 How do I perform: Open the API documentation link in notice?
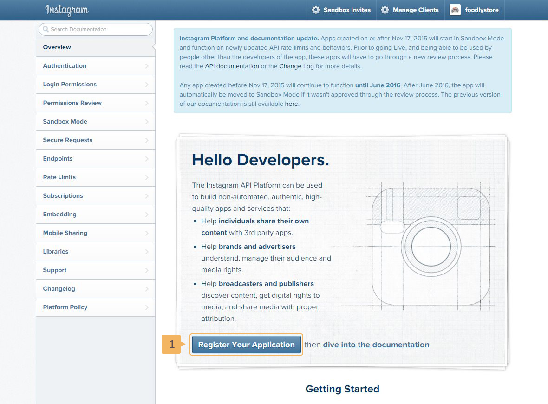tap(232, 66)
